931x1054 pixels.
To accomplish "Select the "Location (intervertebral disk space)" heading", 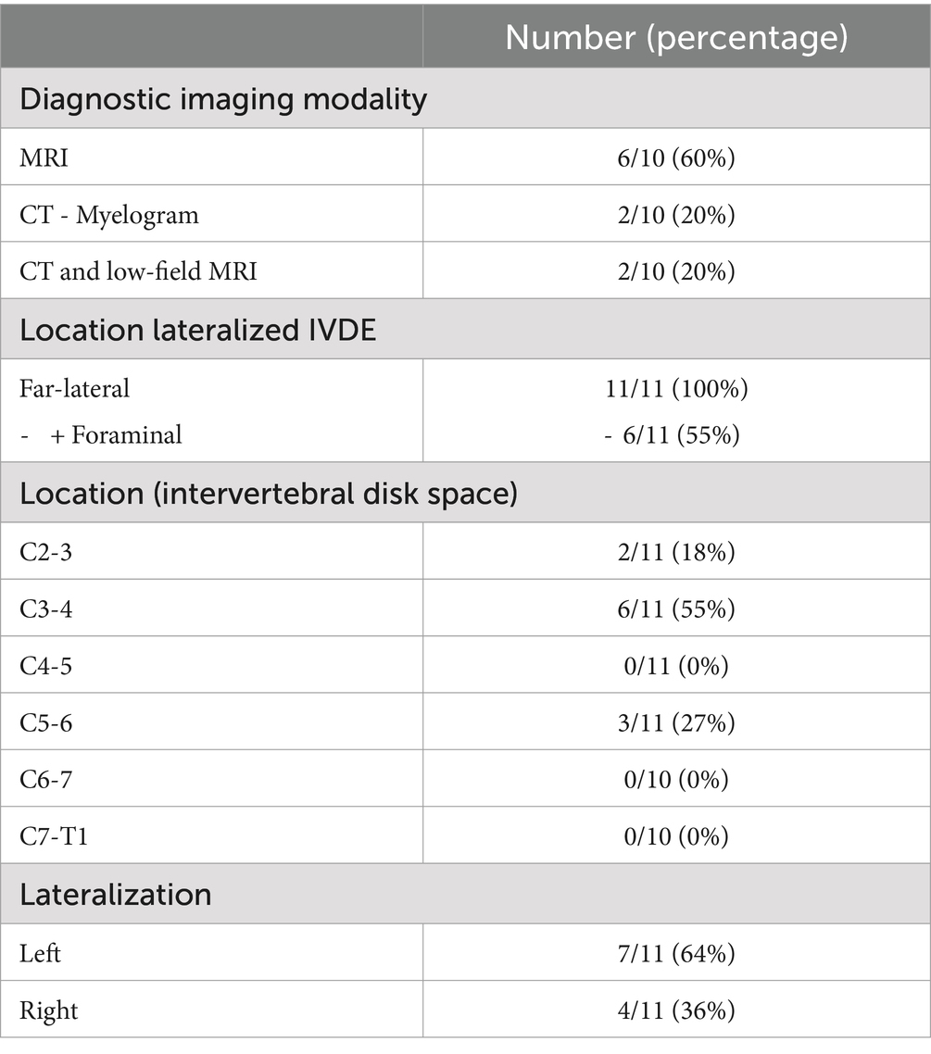I will (268, 494).
